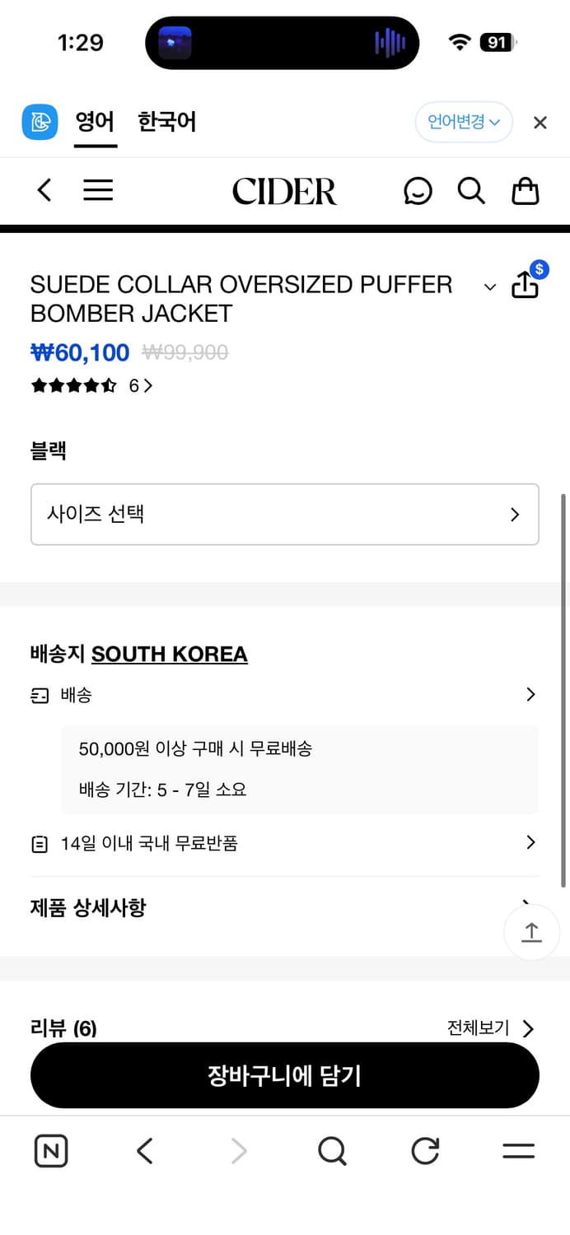Screen dimensions: 570x1235
Task: Open the shopping bag icon
Action: 525,190
